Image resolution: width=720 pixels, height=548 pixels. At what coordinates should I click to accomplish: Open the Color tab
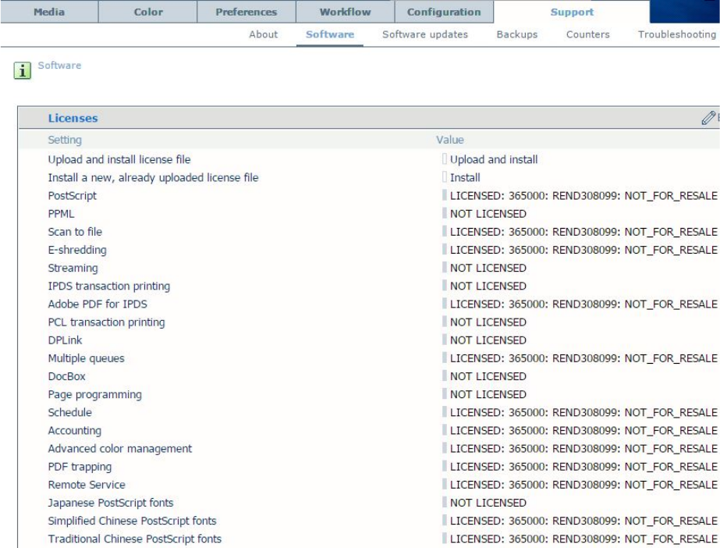(x=148, y=12)
